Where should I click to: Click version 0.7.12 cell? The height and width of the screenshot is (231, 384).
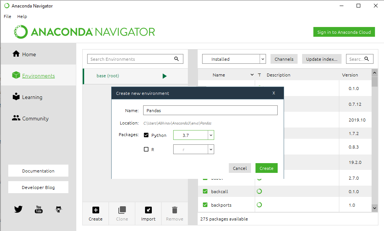(355, 104)
